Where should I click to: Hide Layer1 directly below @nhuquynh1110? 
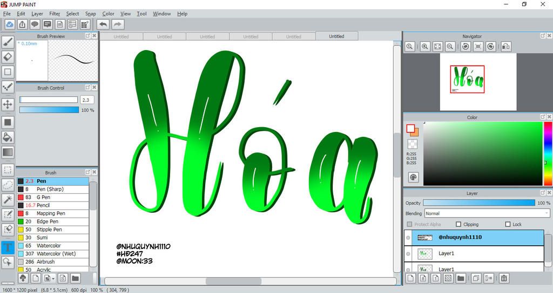click(x=408, y=254)
